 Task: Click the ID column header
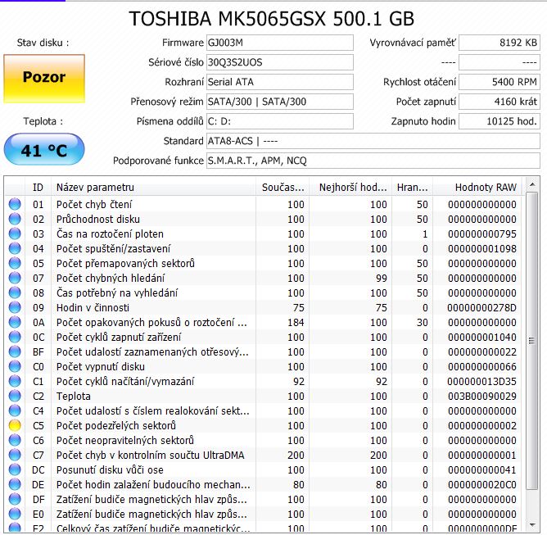pyautogui.click(x=38, y=188)
